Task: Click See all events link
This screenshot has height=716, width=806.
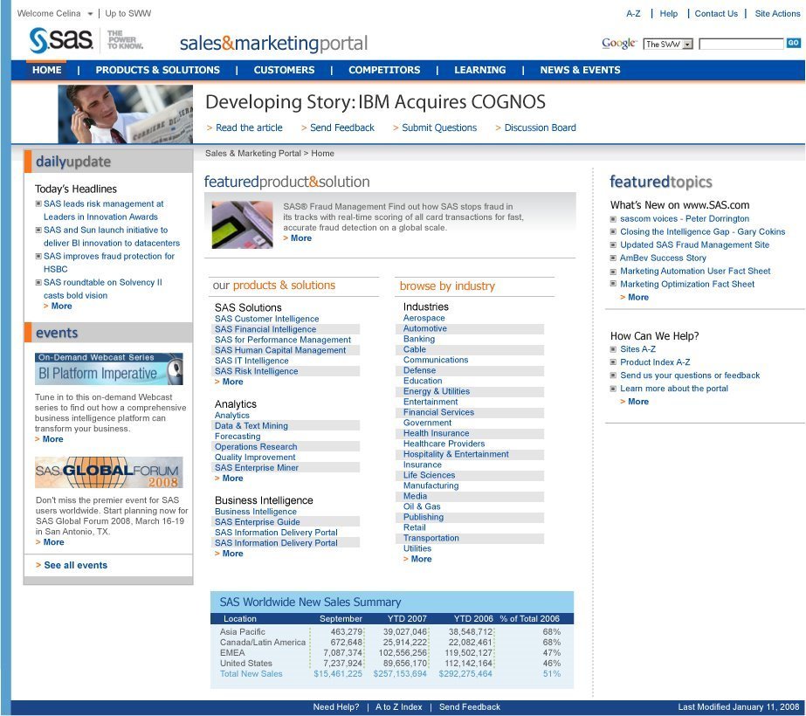Action: 76,565
